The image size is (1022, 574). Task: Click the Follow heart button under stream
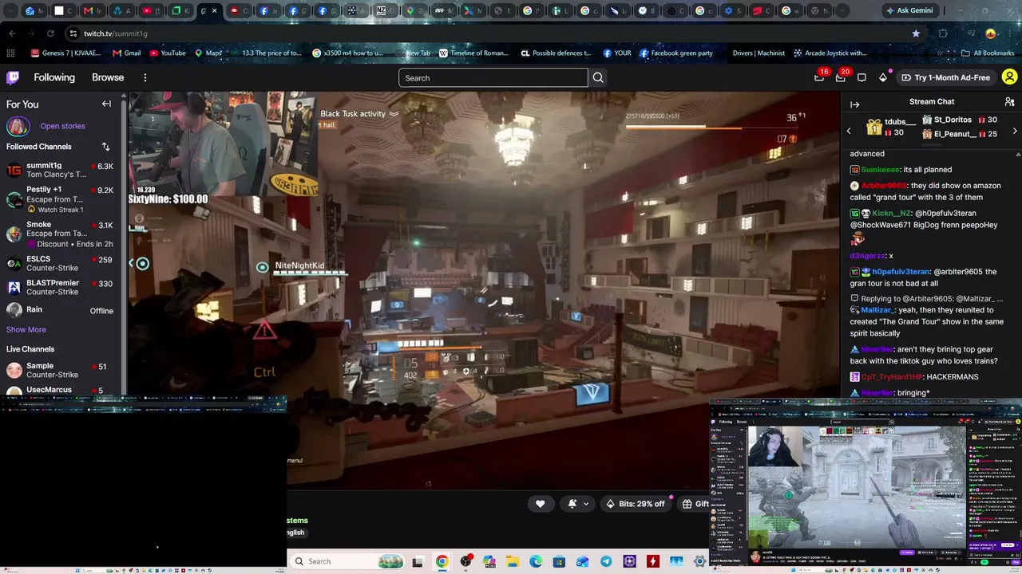tap(541, 504)
